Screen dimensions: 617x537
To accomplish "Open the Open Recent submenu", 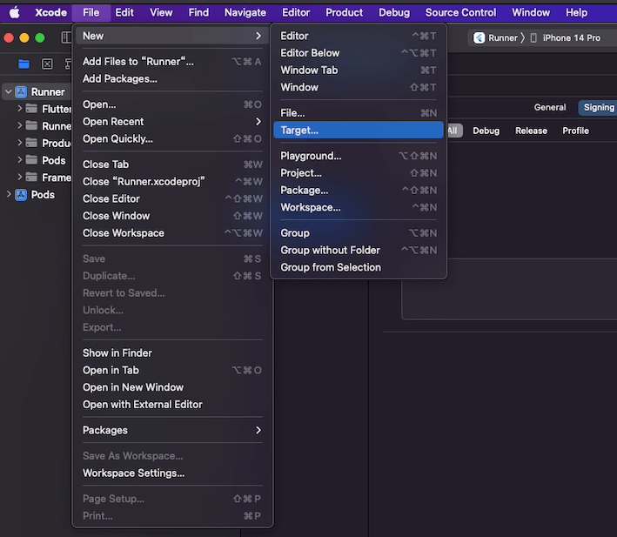I will [172, 122].
